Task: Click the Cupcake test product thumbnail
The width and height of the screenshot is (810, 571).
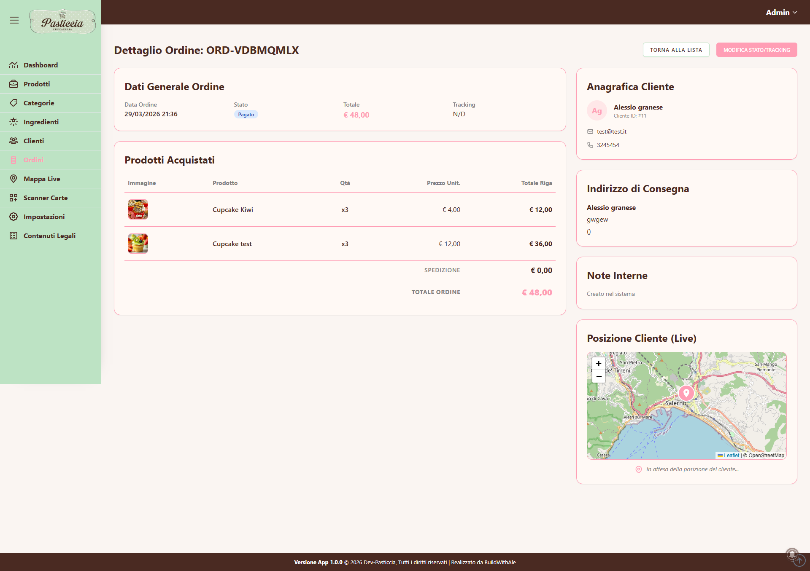Action: (x=138, y=244)
